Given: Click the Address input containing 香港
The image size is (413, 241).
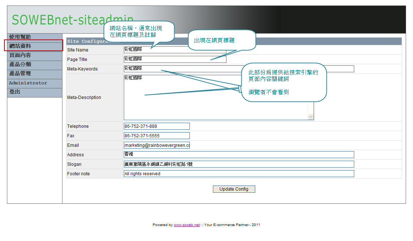Looking at the screenshot, I should 219,154.
